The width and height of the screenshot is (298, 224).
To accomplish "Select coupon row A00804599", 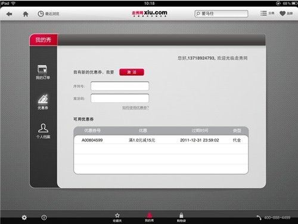I will click(x=161, y=140).
